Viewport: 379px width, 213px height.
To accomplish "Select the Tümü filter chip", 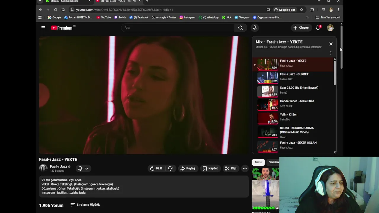I will click(x=258, y=162).
